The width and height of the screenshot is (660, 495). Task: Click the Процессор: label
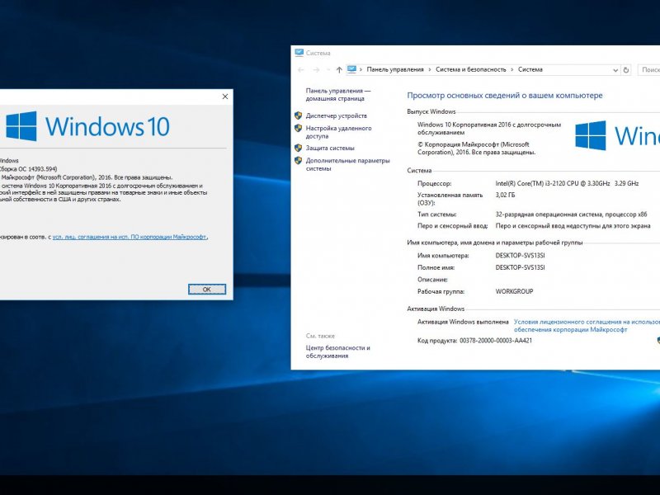point(434,183)
